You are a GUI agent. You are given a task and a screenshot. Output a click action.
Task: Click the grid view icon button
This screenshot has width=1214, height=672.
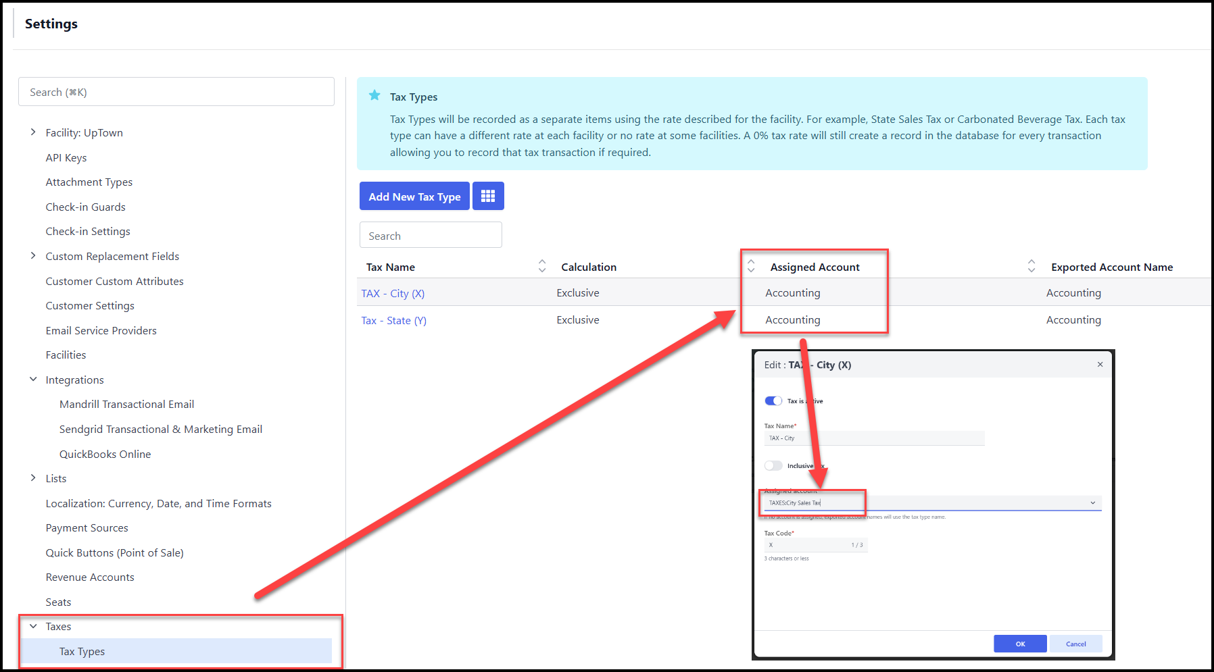[x=488, y=196]
